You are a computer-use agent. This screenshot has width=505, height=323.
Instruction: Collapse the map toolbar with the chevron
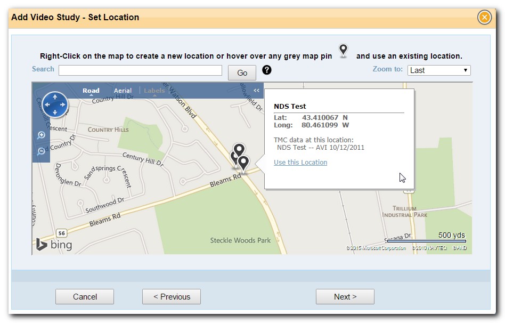point(256,91)
